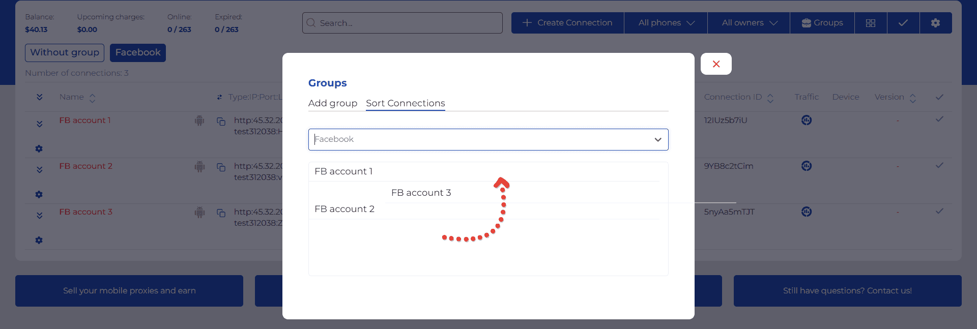977x329 pixels.
Task: Click the copy icon for FB account 2
Action: (x=221, y=167)
